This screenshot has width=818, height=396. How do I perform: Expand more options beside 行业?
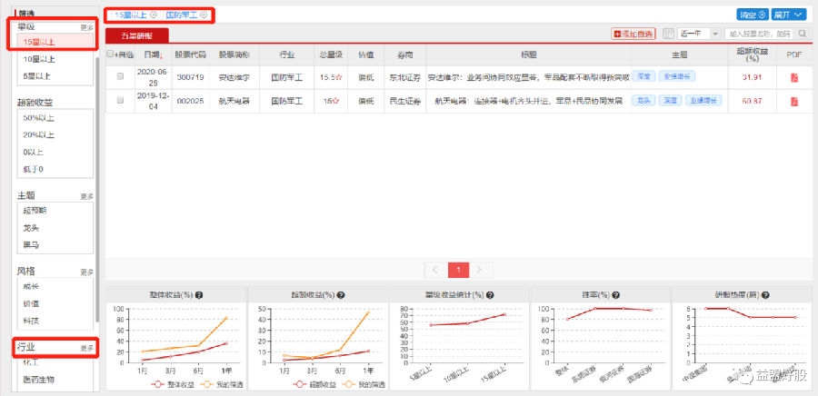pyautogui.click(x=87, y=348)
